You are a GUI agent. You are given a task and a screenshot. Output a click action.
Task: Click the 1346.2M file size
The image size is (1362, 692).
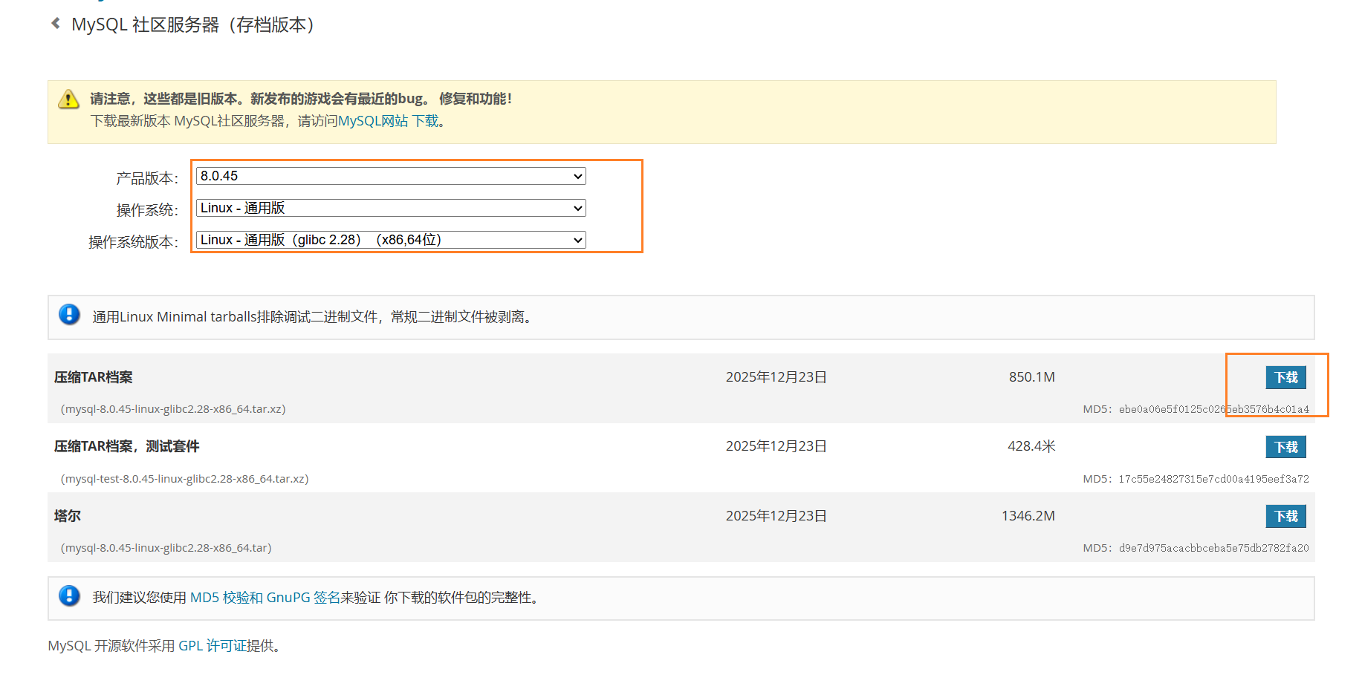1028,516
